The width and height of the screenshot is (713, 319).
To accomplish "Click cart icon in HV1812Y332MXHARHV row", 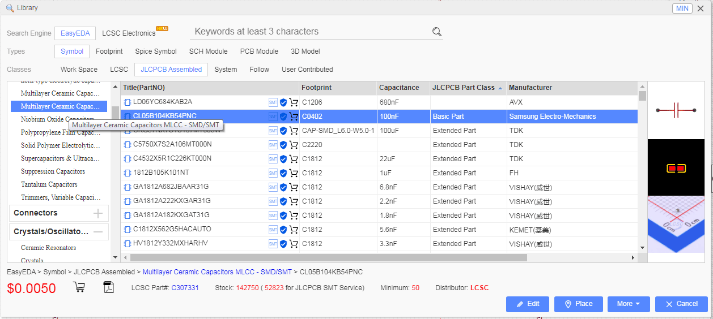I will 293,244.
